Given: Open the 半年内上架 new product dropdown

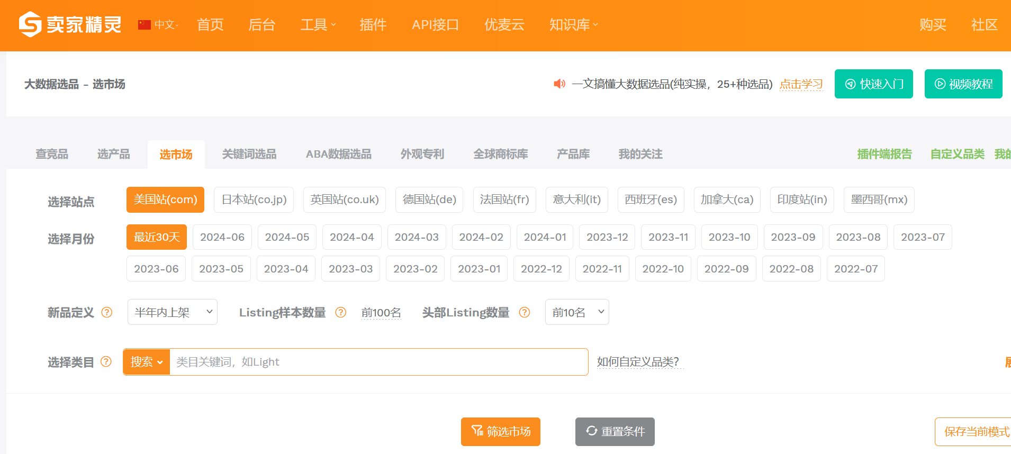Looking at the screenshot, I should [173, 312].
